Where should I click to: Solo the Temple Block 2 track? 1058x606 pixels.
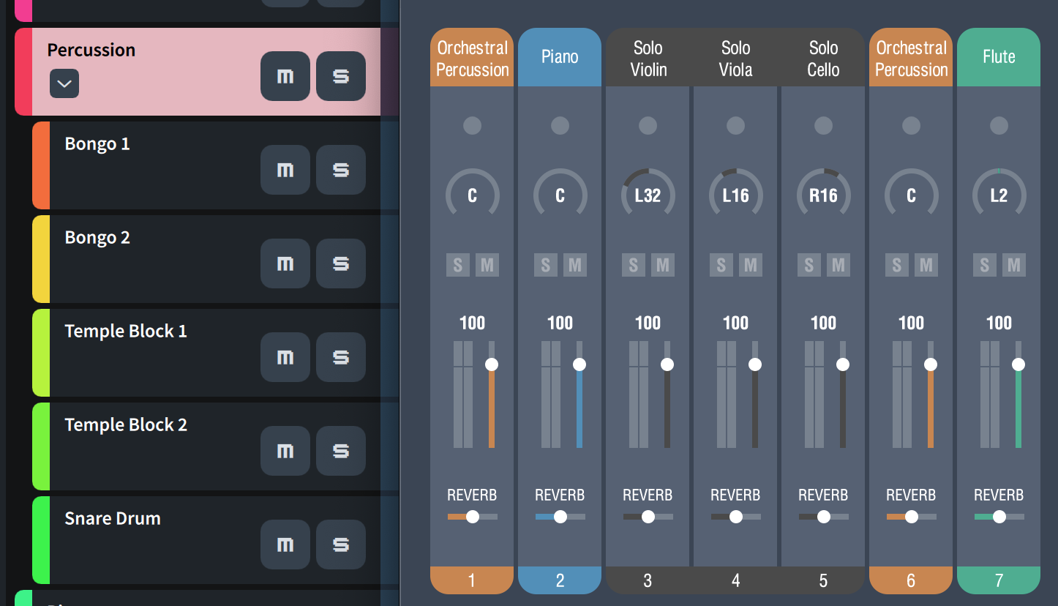click(341, 451)
